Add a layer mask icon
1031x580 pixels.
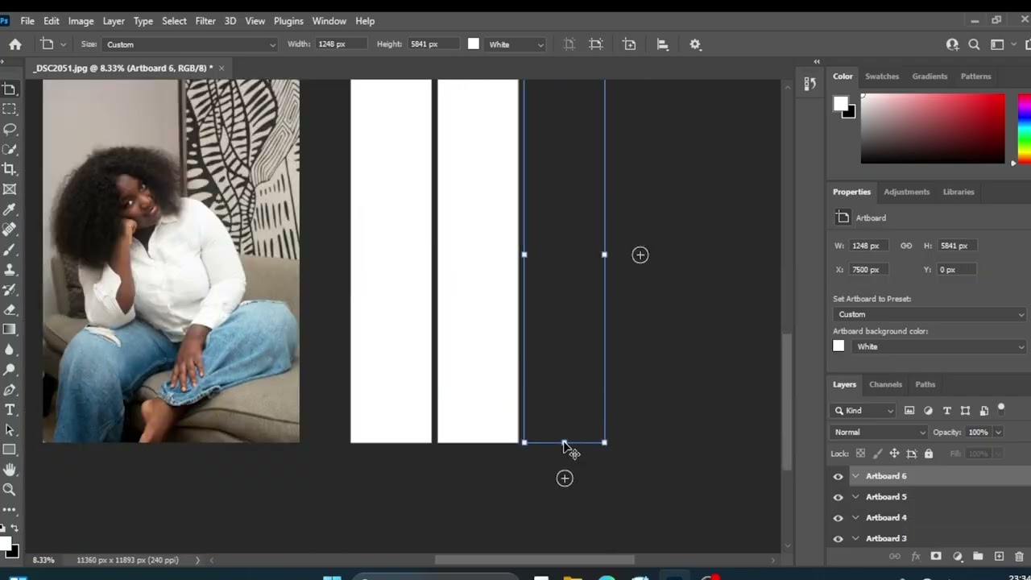[x=936, y=557]
